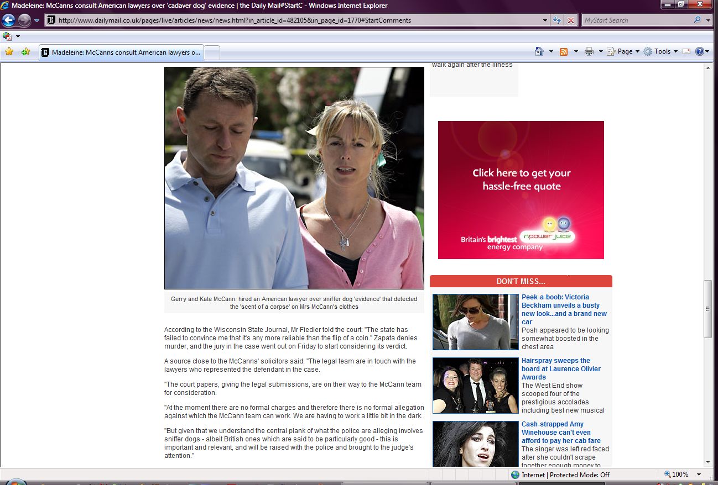Open Favorites Center star icon
The width and height of the screenshot is (718, 485).
coord(9,52)
